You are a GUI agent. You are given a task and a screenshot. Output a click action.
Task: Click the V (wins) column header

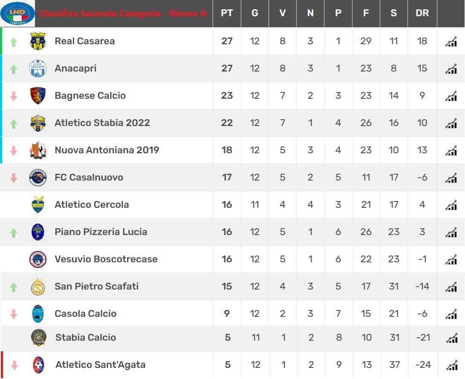tap(282, 13)
